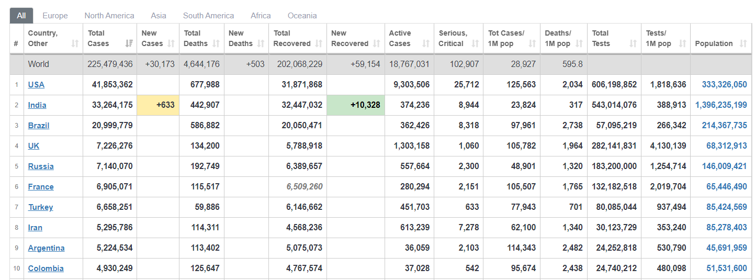Sort by Active Cases column arrows
This screenshot has height=280, width=755.
click(425, 44)
